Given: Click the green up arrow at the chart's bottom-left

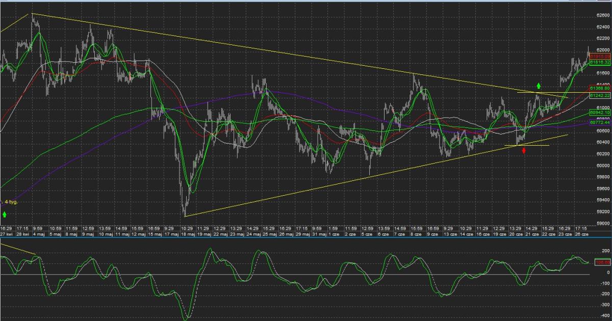Looking at the screenshot, I should pos(5,215).
